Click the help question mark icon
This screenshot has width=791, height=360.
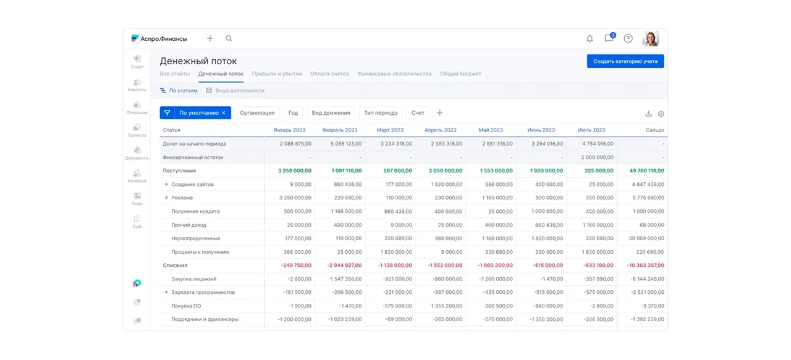coord(628,38)
